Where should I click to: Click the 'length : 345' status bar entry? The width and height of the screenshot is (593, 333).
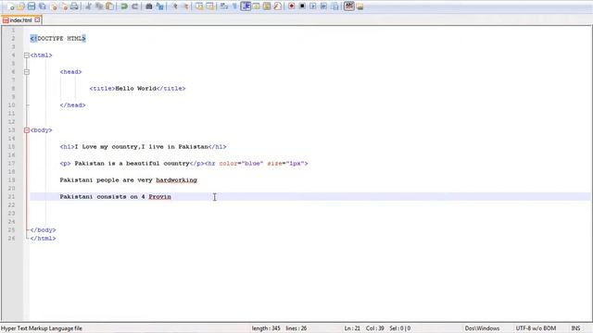point(266,328)
